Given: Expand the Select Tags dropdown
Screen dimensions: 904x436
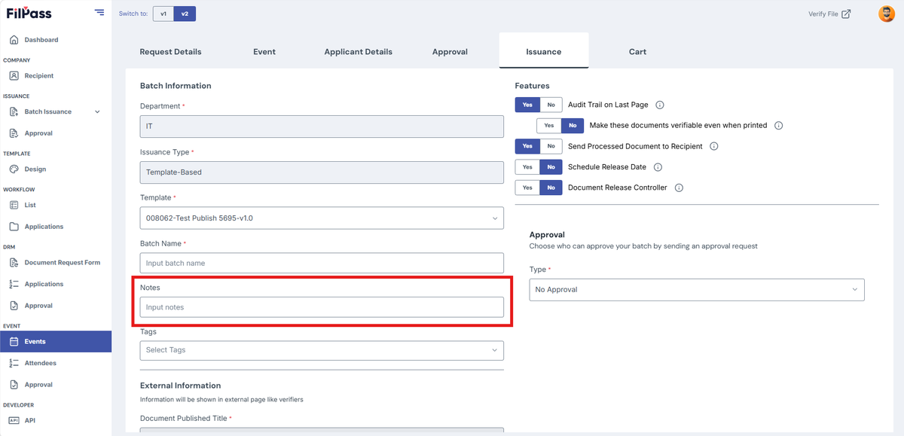Looking at the screenshot, I should pyautogui.click(x=322, y=350).
